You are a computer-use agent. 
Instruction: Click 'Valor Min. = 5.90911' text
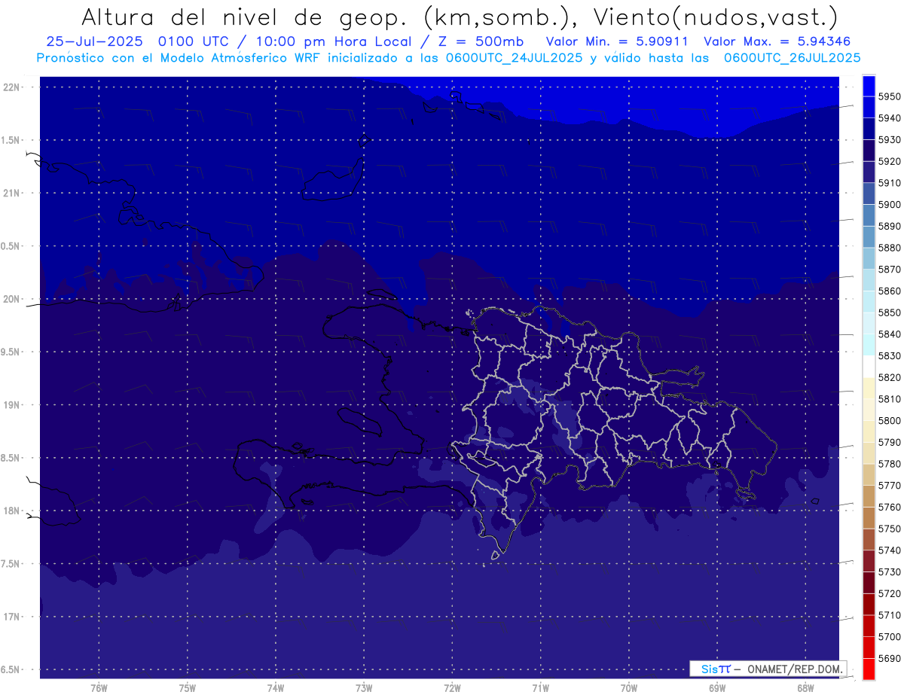coord(616,41)
